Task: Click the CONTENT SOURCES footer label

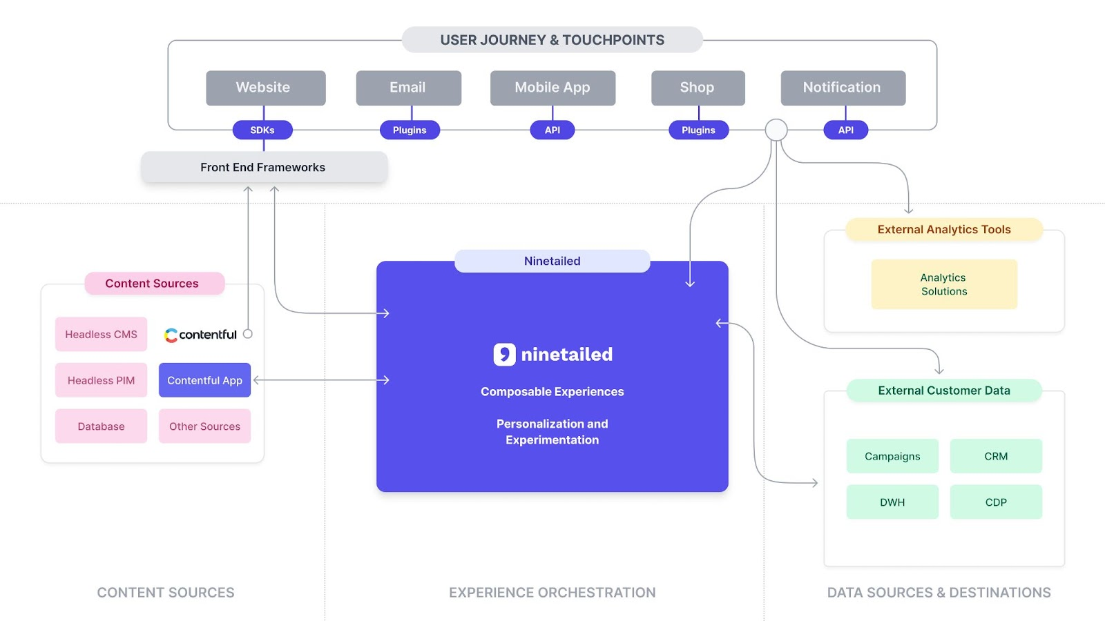Action: (166, 593)
